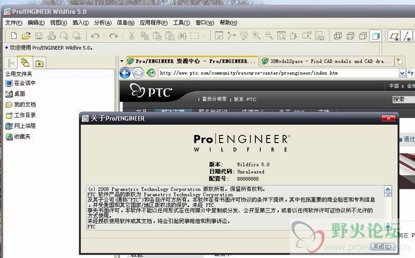Click the browser Back arrow button
Image resolution: width=415 pixels, height=258 pixels.
(125, 73)
